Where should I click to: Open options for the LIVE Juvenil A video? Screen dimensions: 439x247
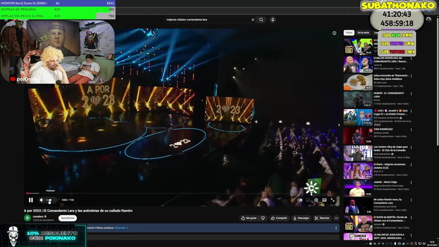click(x=411, y=111)
